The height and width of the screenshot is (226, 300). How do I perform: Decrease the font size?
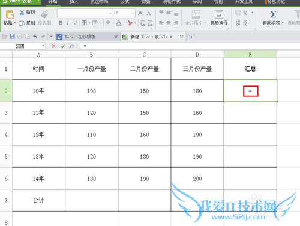(149, 13)
